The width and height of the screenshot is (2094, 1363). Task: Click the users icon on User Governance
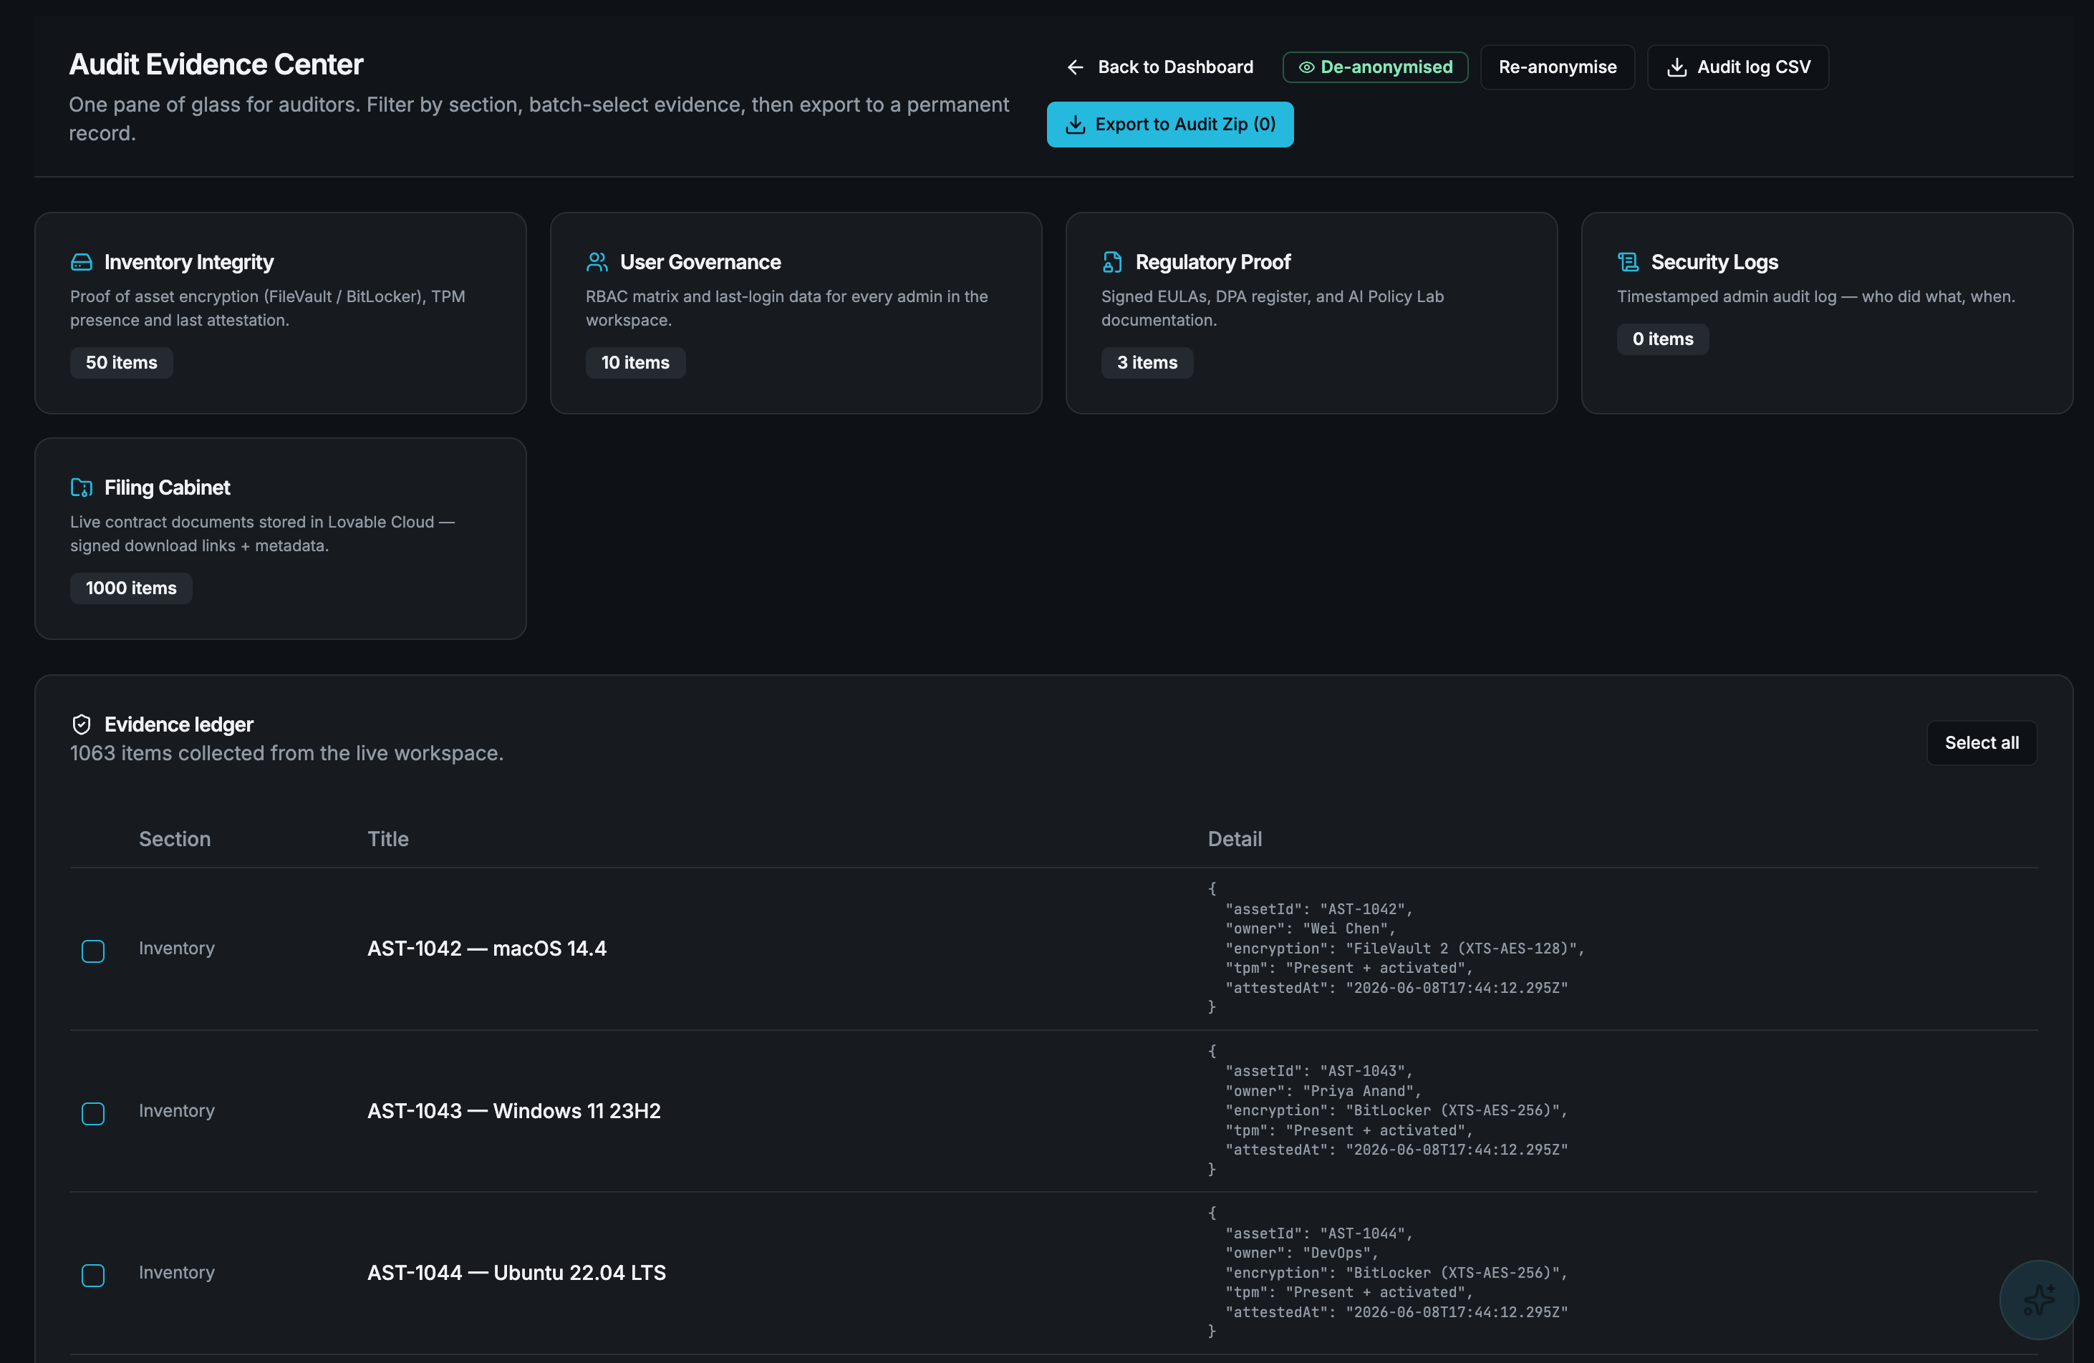click(597, 262)
